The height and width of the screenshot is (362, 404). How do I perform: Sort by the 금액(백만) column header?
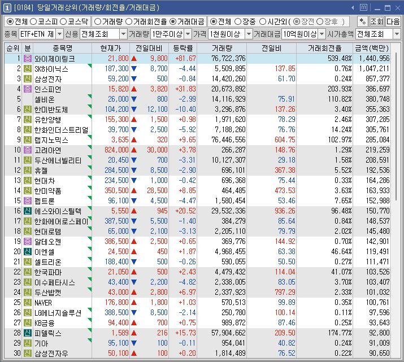coord(372,48)
